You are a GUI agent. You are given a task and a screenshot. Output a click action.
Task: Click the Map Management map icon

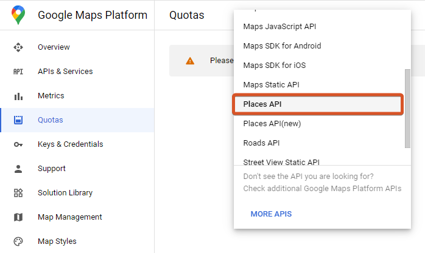[x=18, y=217]
